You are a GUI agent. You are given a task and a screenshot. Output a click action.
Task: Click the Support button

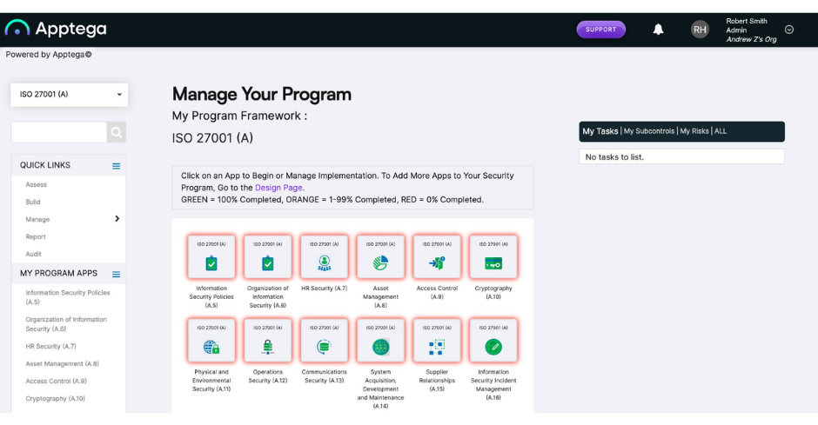[x=601, y=30]
